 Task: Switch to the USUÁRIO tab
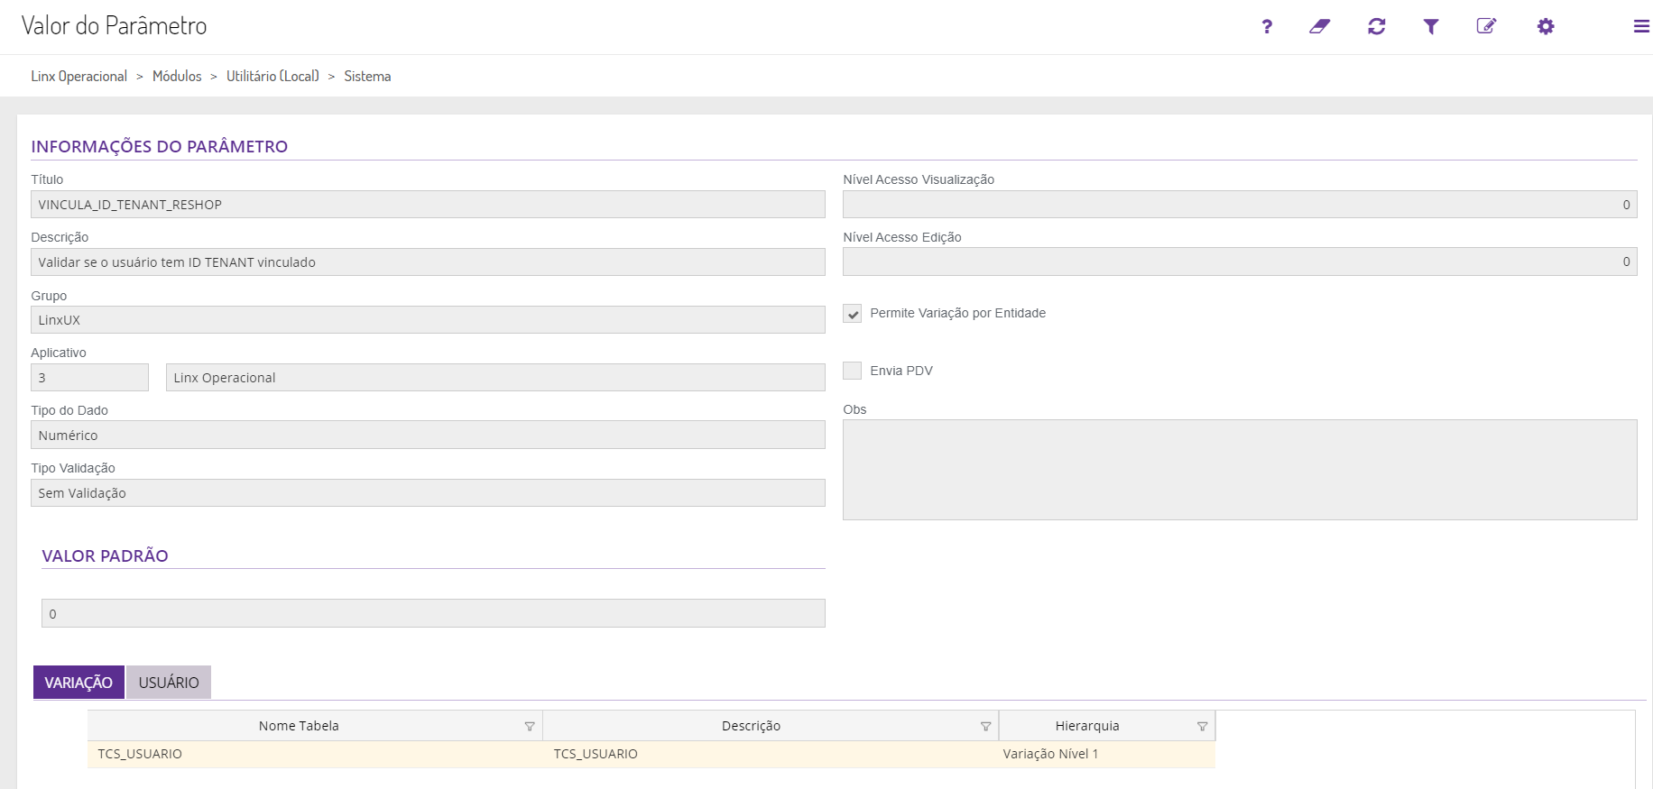(x=169, y=683)
